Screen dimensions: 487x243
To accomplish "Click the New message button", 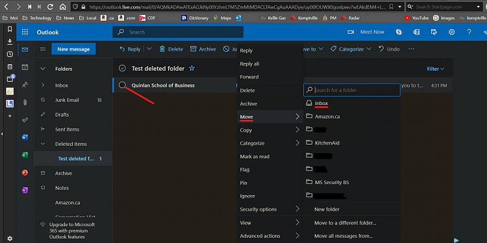I will pyautogui.click(x=73, y=49).
